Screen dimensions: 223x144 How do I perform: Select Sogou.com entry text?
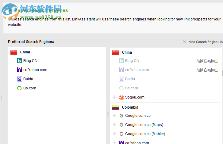[135, 97]
